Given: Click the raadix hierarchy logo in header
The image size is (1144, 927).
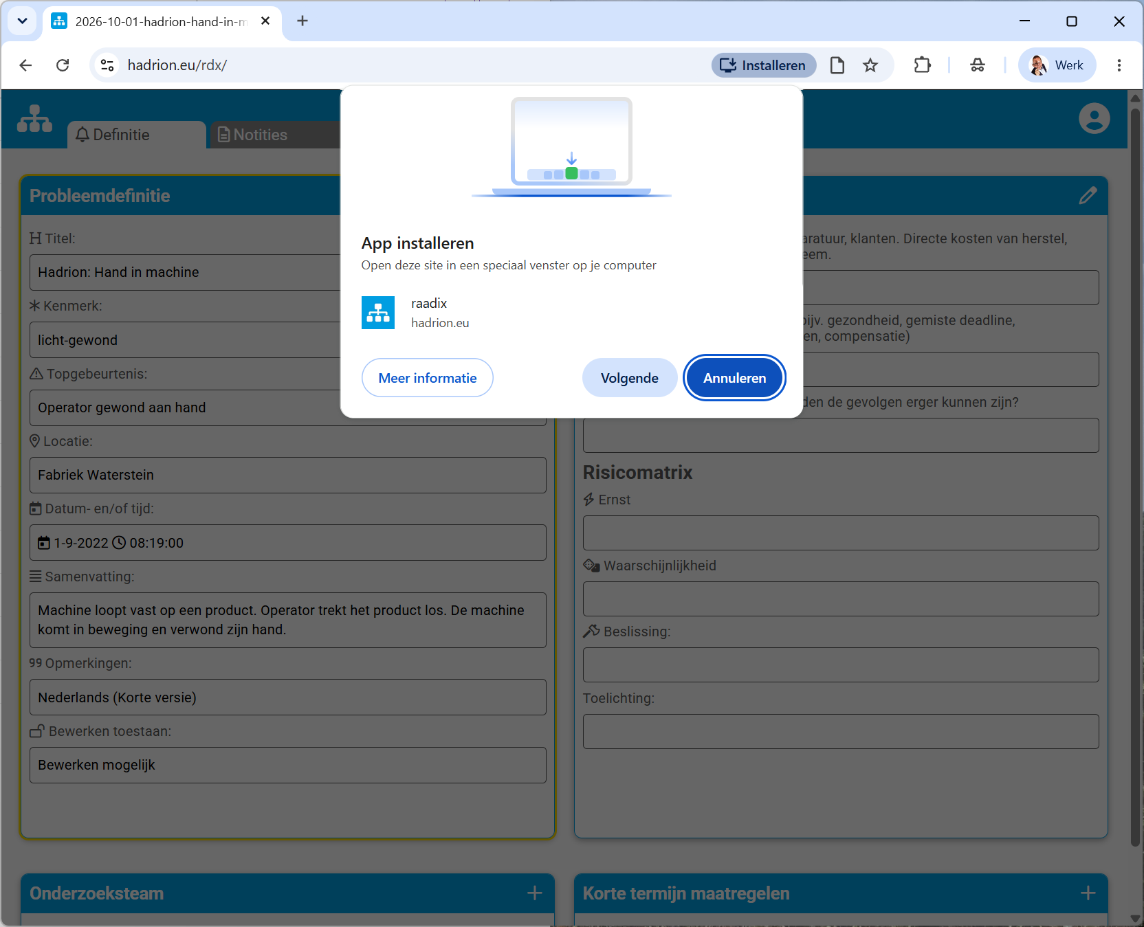Looking at the screenshot, I should (x=34, y=119).
